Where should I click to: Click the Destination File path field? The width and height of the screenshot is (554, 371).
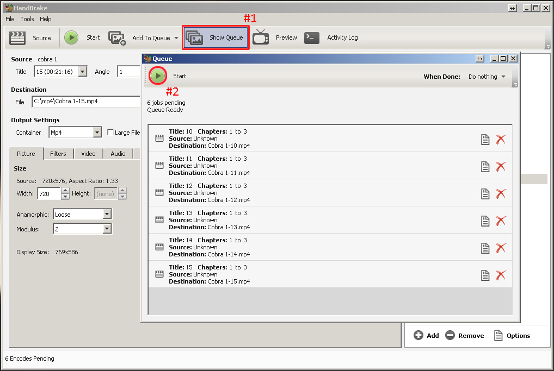click(x=86, y=101)
